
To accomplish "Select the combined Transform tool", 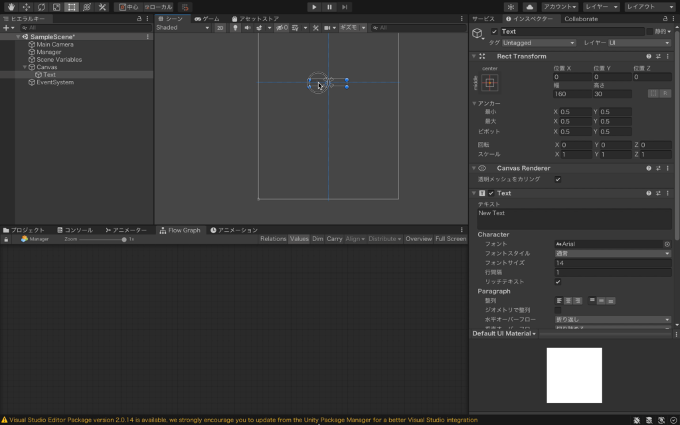I will (87, 7).
